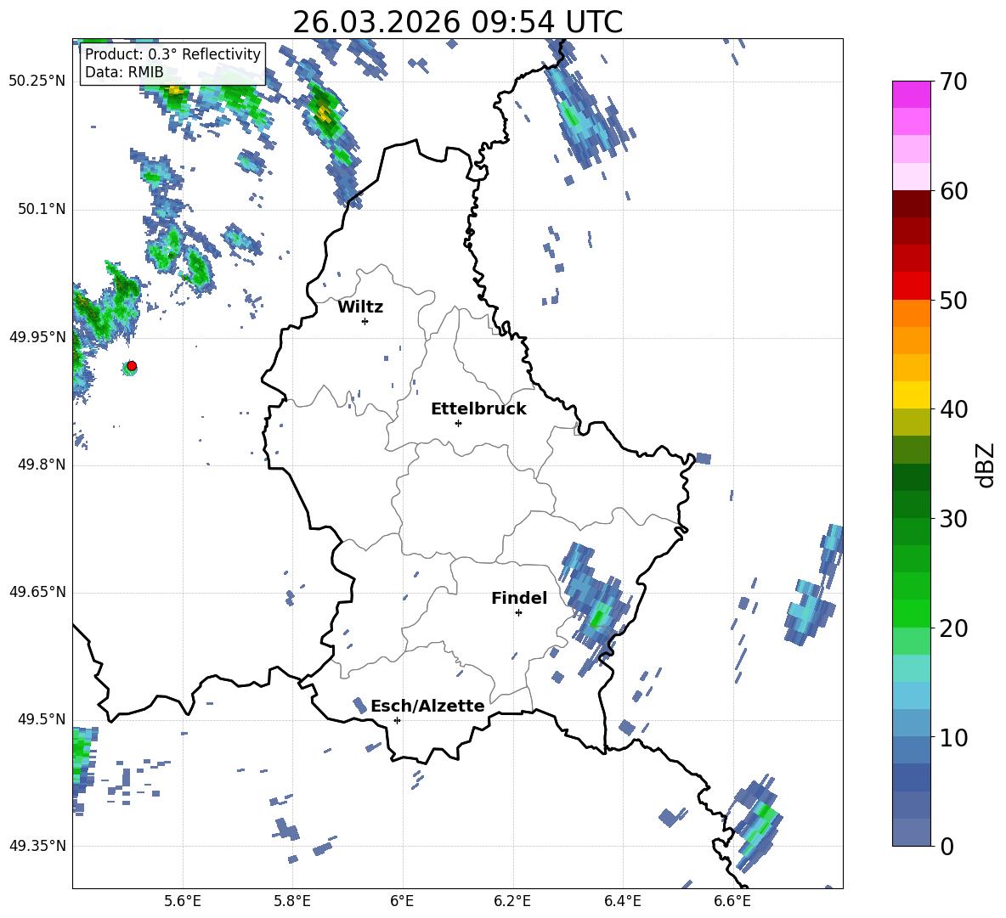
Task: Click the 'Data: RMIB' text
Action: click(124, 72)
